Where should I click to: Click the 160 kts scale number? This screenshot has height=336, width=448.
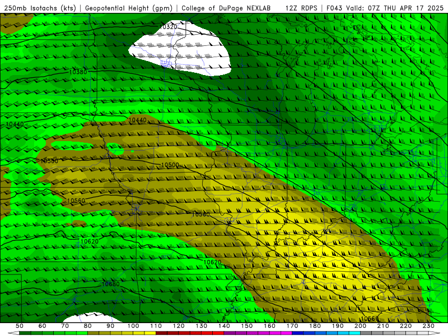coord(269,326)
